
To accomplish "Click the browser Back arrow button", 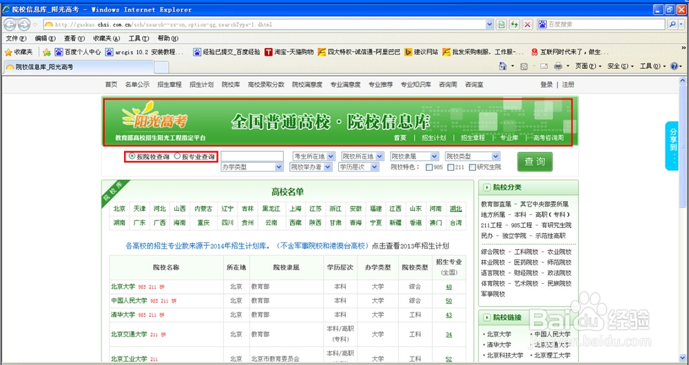I will 10,25.
